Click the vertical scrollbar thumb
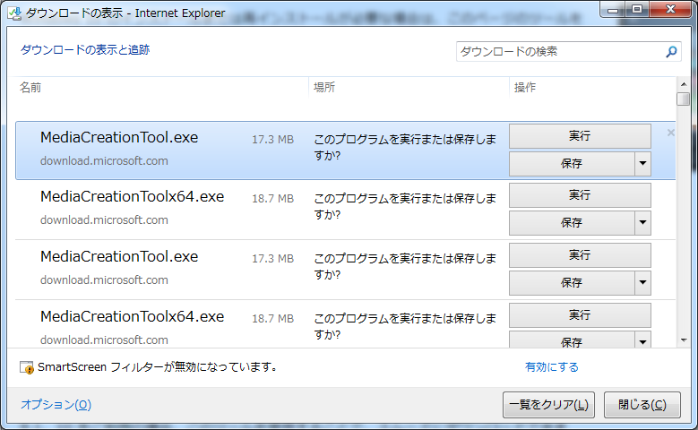 pos(684,99)
